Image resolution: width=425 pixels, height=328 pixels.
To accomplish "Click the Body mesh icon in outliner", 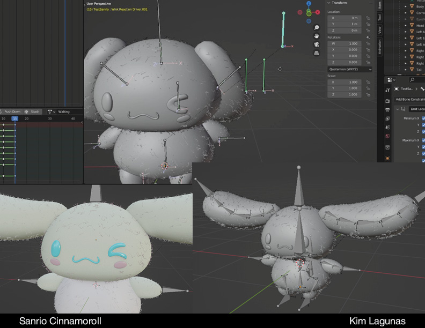I will pos(412,6).
